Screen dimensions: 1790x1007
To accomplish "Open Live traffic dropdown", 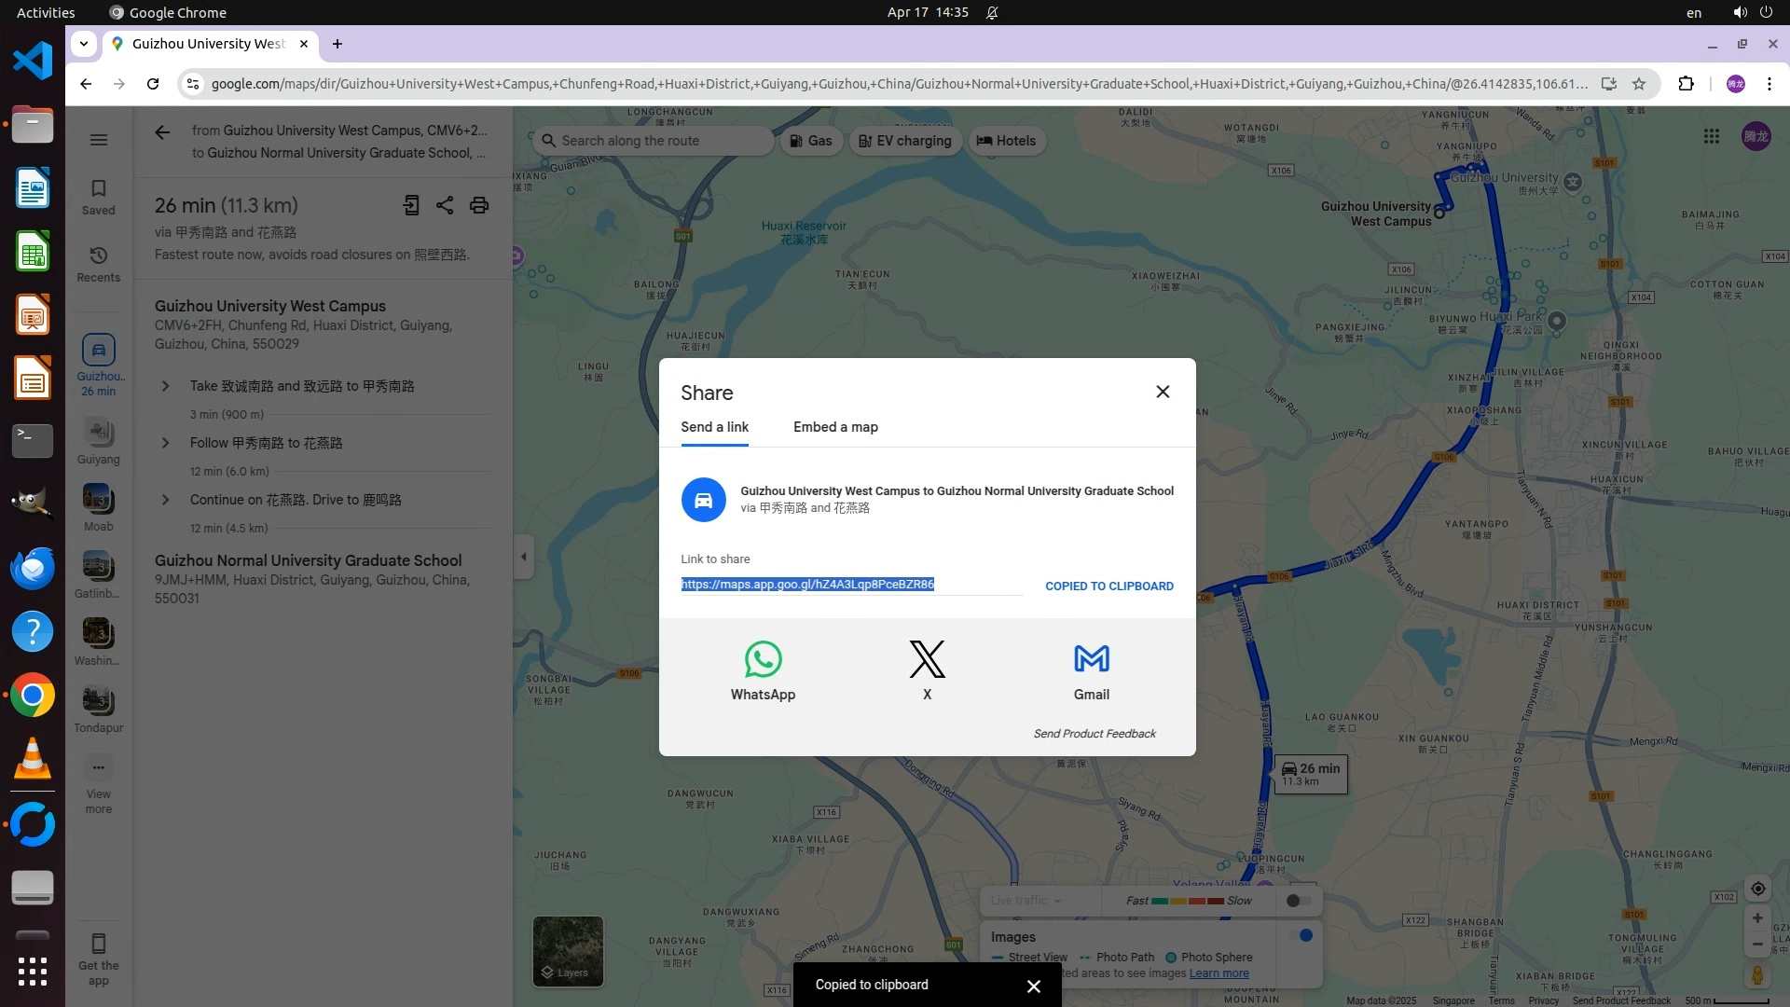I will tap(1026, 901).
